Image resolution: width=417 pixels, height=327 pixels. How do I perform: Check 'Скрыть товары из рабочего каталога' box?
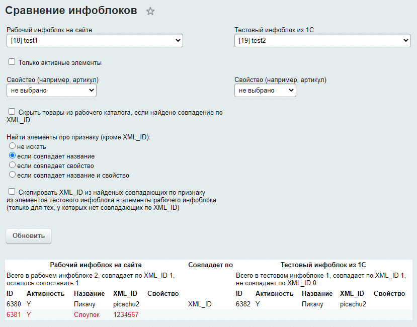coord(12,112)
